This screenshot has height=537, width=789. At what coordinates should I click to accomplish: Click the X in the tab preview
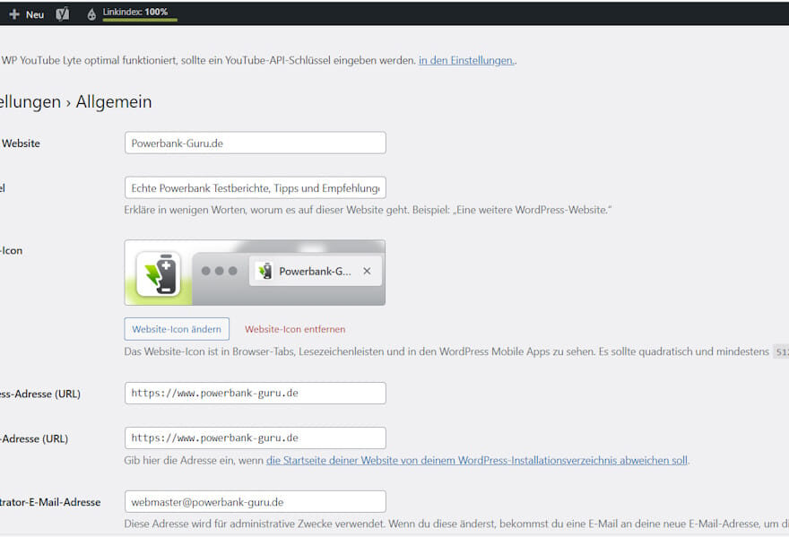pyautogui.click(x=367, y=272)
